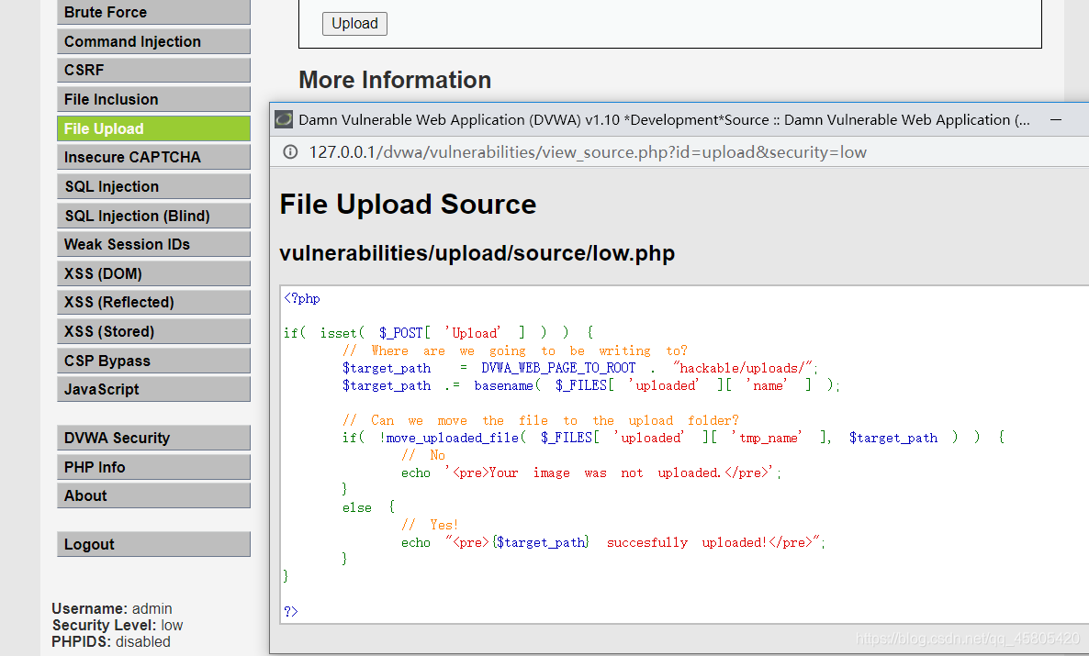Screen dimensions: 1089x656
Task: Open XSS (Stored) page
Action: coord(153,332)
